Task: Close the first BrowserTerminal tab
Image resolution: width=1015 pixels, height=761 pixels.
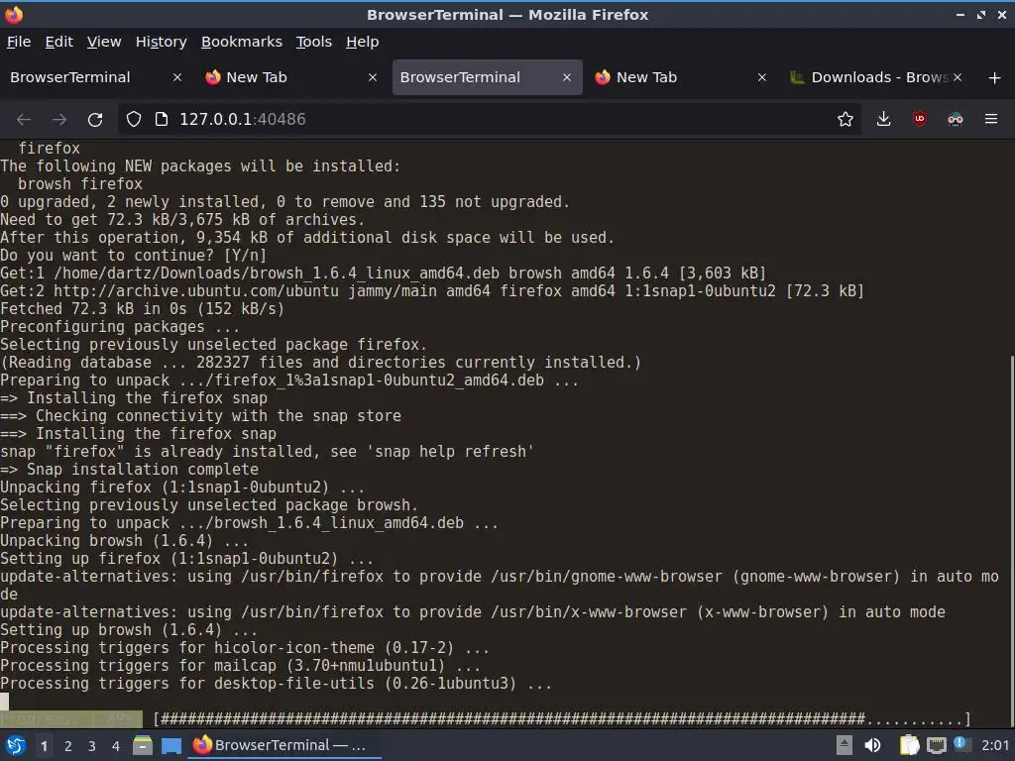Action: coord(176,77)
